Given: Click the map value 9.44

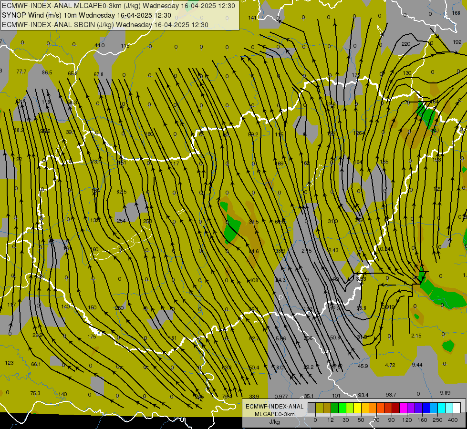Looking at the screenshot, I should coord(417,365).
